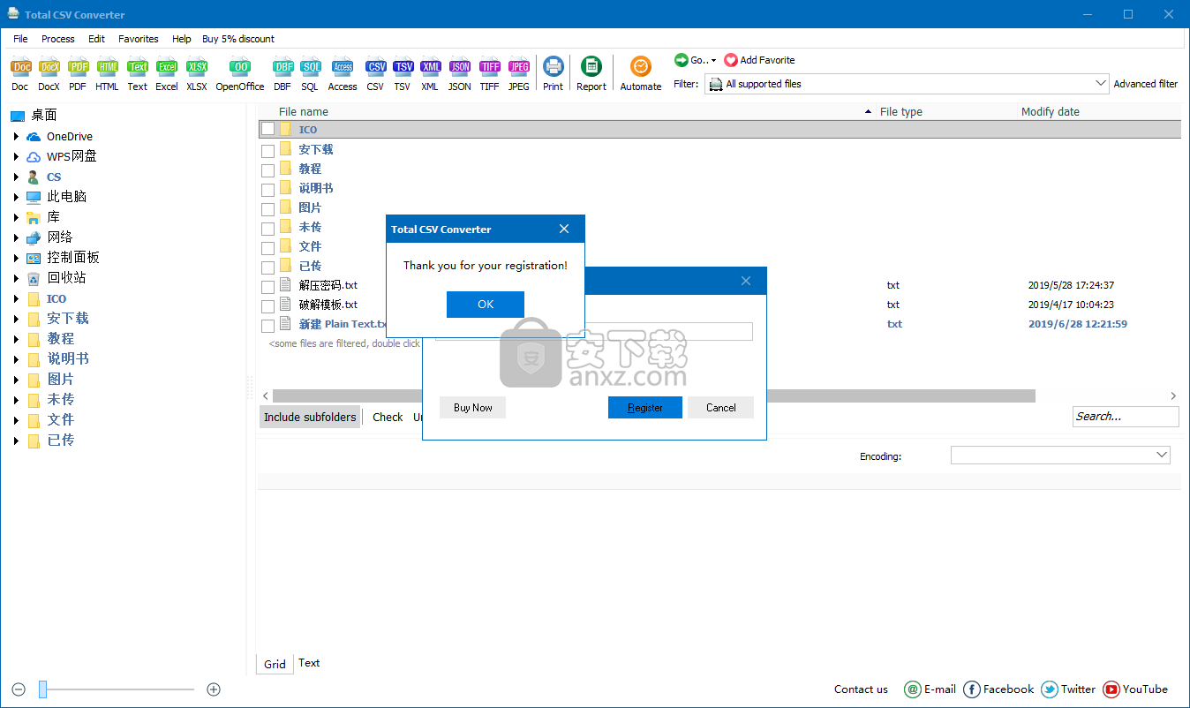Image resolution: width=1190 pixels, height=708 pixels.
Task: Open the Advanced filter link
Action: point(1146,84)
